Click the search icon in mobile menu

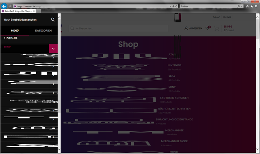click(x=53, y=19)
